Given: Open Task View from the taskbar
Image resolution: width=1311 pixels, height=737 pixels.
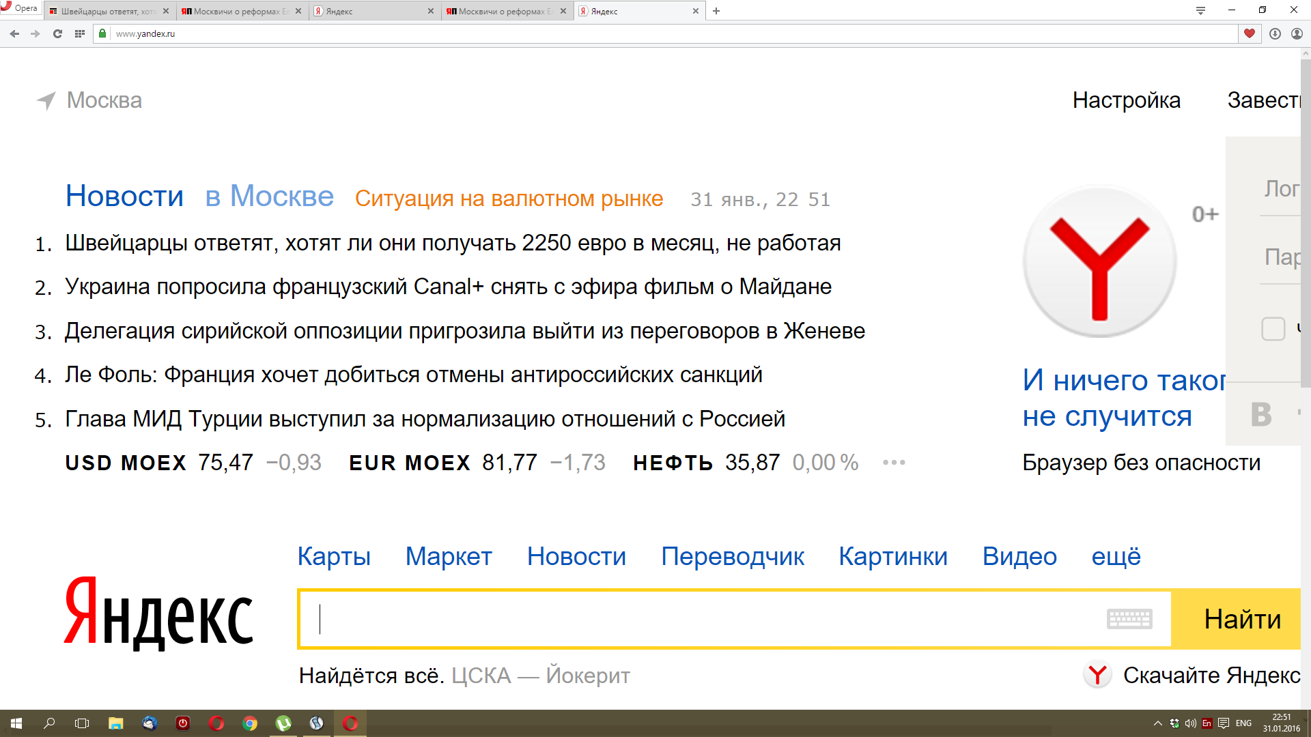Looking at the screenshot, I should [82, 723].
